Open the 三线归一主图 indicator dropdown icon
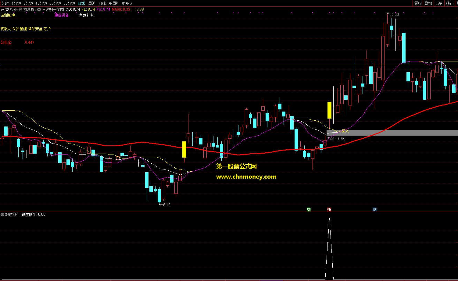Viewport: 458px width, 281px height. (x=39, y=9)
